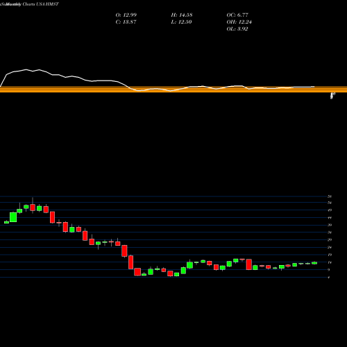Click the price axis label 49
The image size is (347, 347).
point(330,210)
